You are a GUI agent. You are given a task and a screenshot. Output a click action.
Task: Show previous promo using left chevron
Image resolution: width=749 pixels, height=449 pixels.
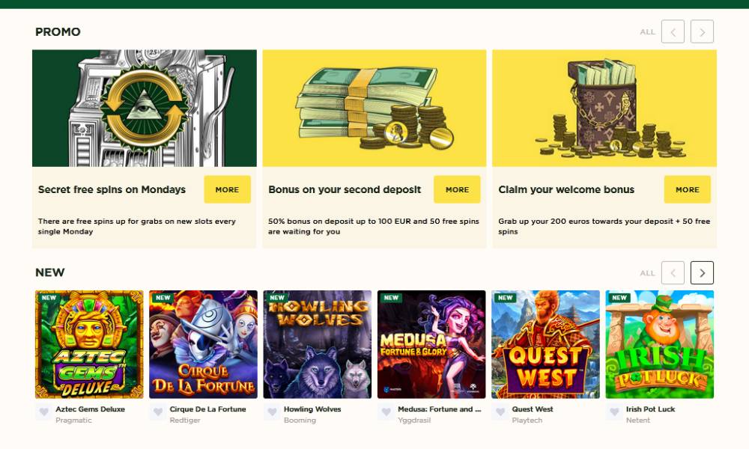click(x=673, y=32)
